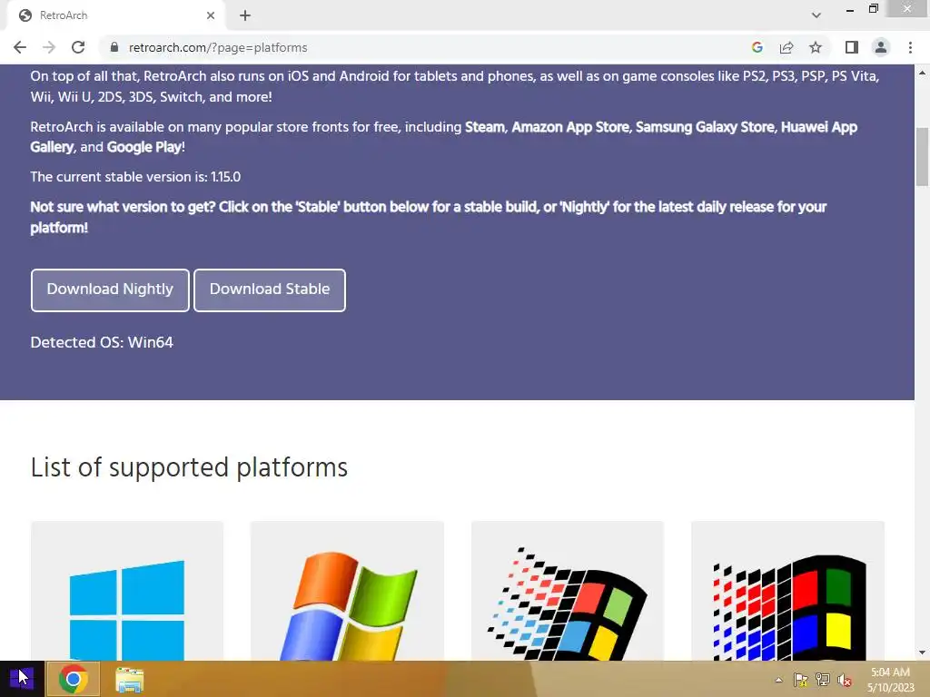This screenshot has height=697, width=930.
Task: Open a new browser tab
Action: point(245,15)
